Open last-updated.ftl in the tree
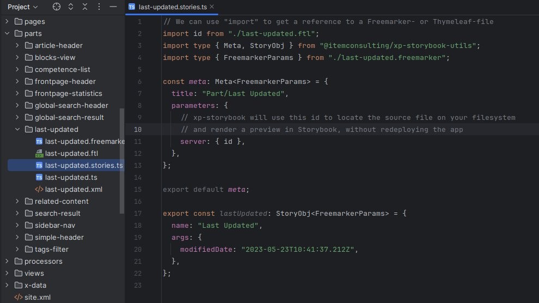Image resolution: width=539 pixels, height=303 pixels. pos(71,153)
